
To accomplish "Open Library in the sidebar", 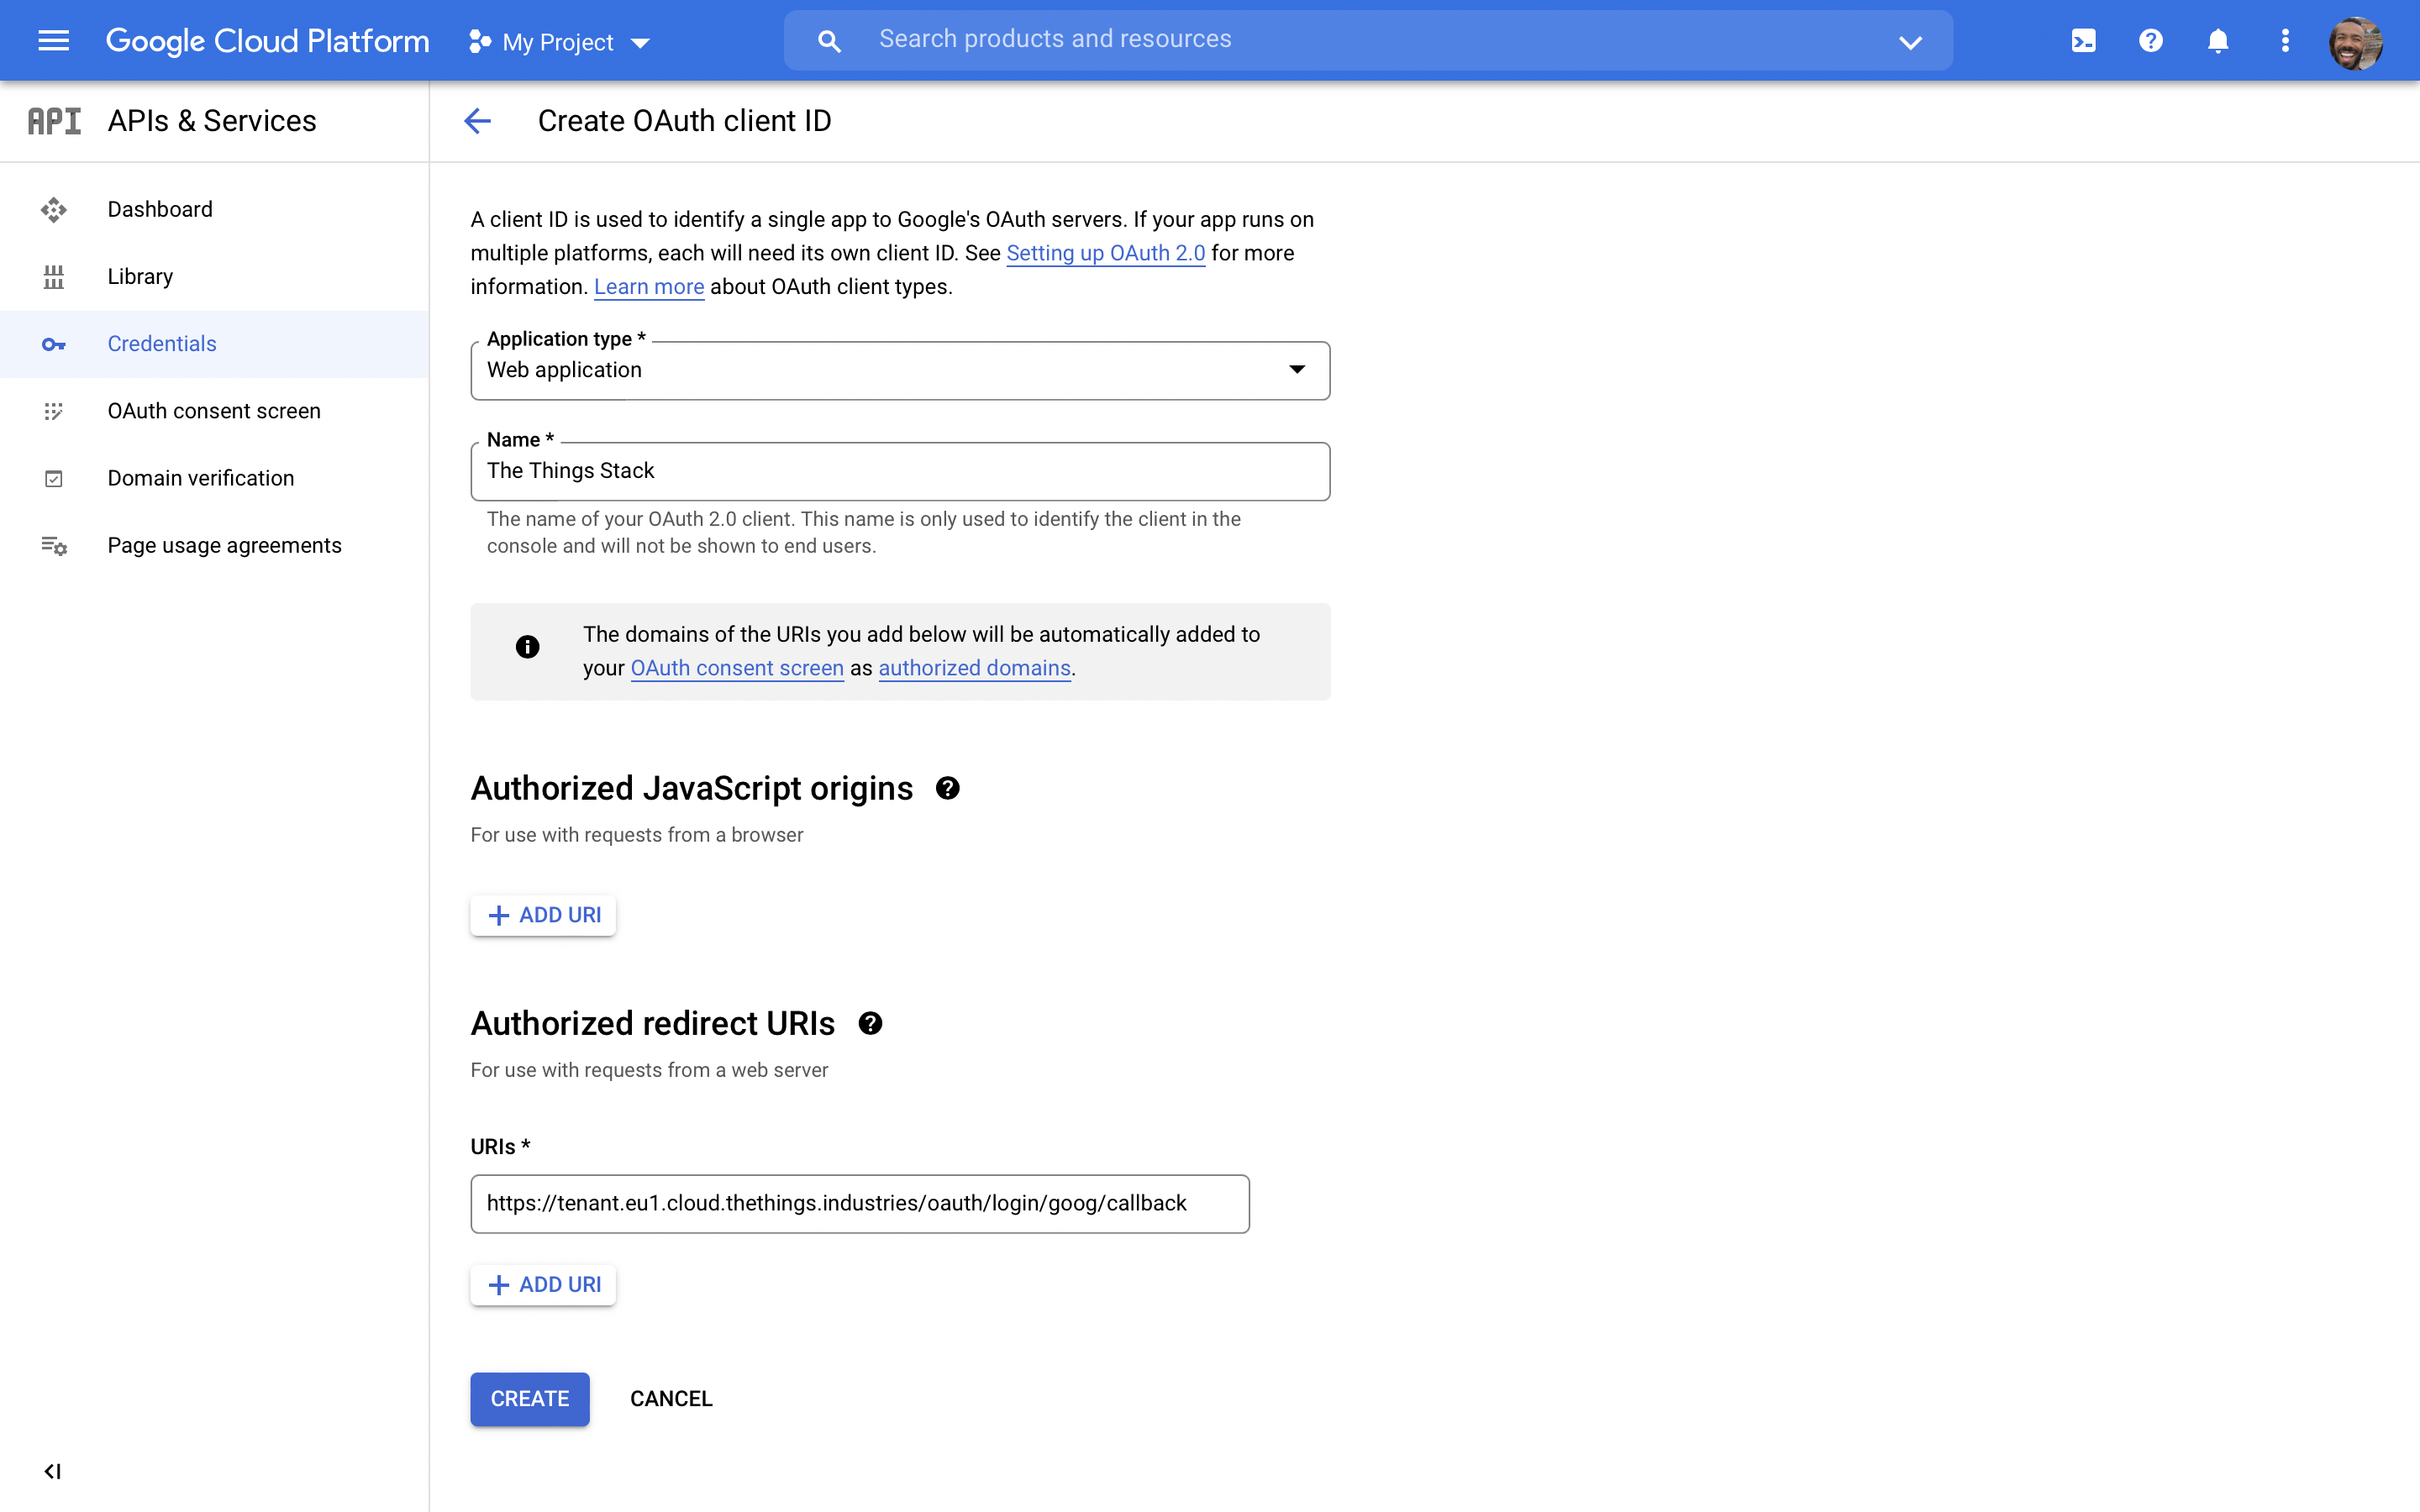I will tap(140, 277).
